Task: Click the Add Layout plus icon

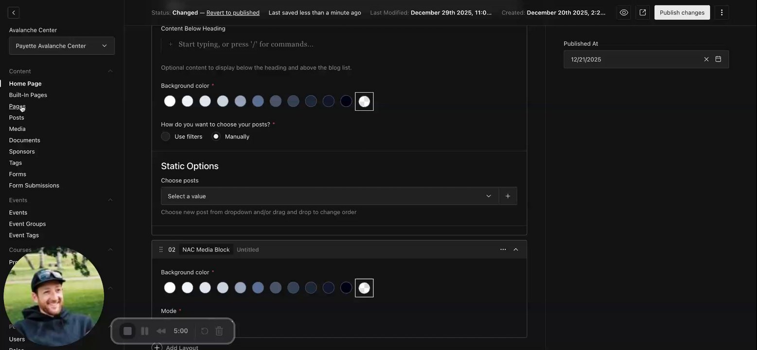Action: (x=157, y=347)
